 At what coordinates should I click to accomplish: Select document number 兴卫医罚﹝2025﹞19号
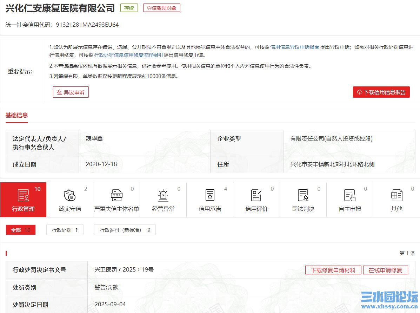[x=124, y=269]
